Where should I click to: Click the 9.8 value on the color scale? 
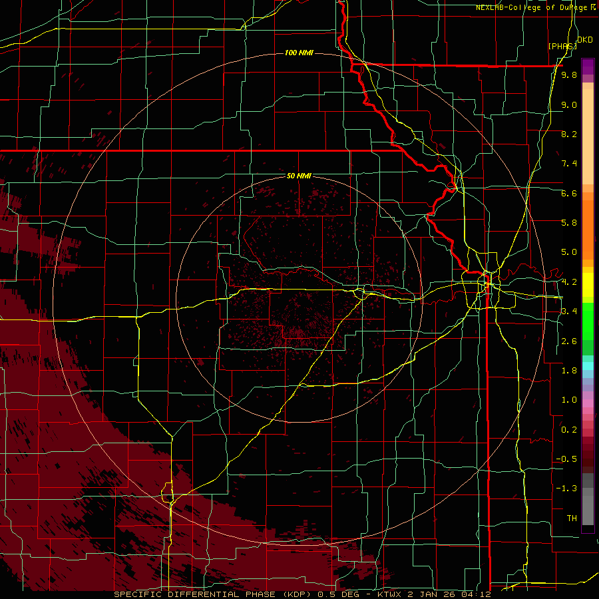point(569,75)
